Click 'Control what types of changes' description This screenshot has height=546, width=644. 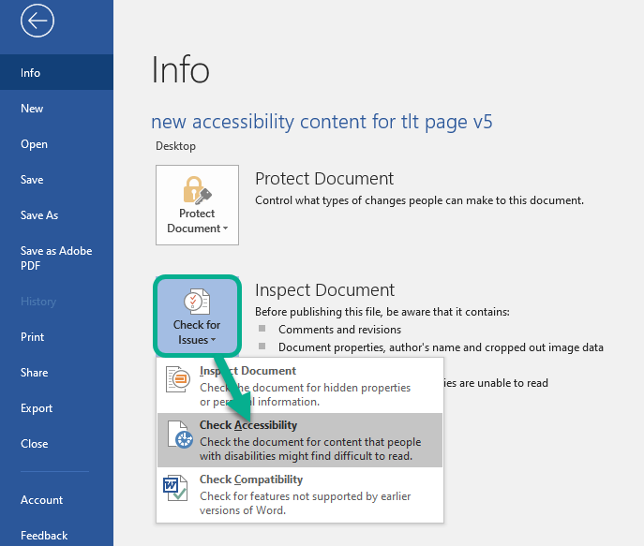[419, 200]
